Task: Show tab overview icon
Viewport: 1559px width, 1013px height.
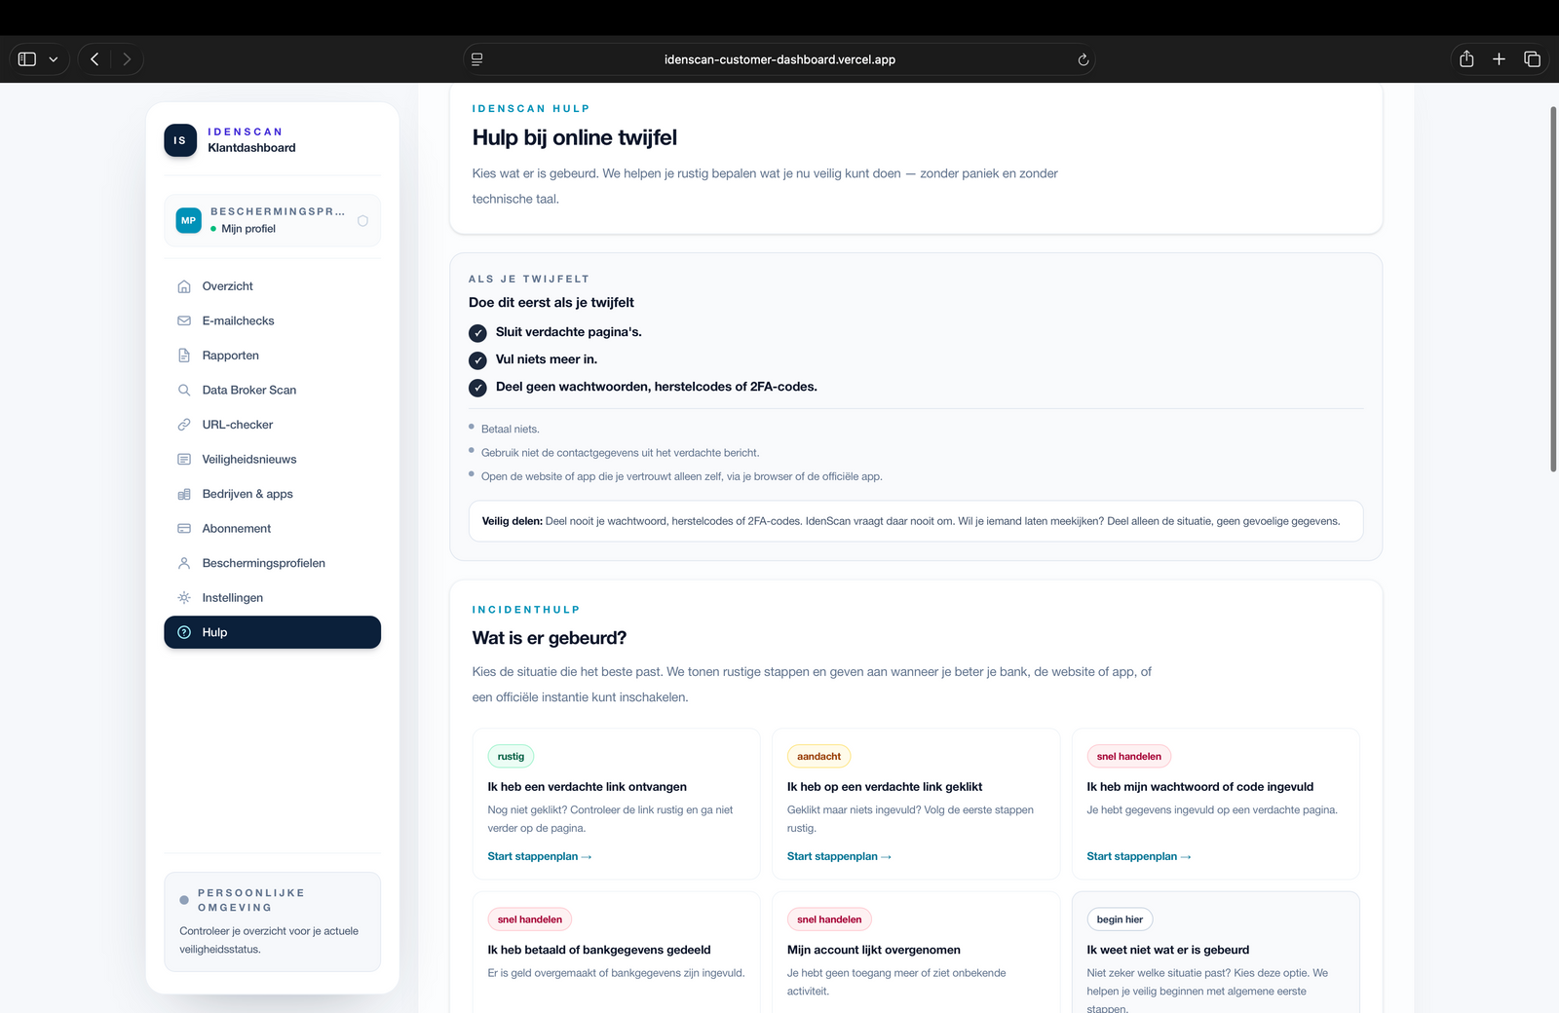Action: [x=1532, y=59]
